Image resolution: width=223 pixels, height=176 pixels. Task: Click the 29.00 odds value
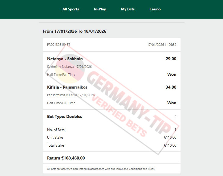click(x=171, y=59)
